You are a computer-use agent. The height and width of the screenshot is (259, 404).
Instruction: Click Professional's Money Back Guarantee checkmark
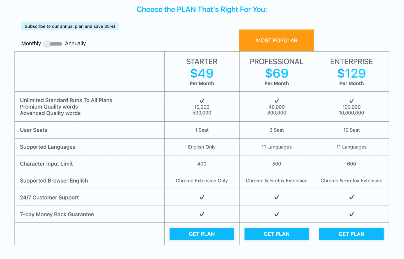click(277, 214)
